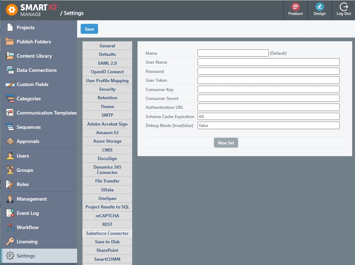Click the Sequences list icon
Screen dimensions: 355x265
pyautogui.click(x=10, y=127)
